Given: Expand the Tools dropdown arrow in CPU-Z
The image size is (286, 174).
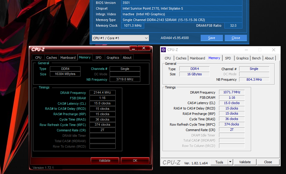Looking at the screenshot, I should pos(230,162).
